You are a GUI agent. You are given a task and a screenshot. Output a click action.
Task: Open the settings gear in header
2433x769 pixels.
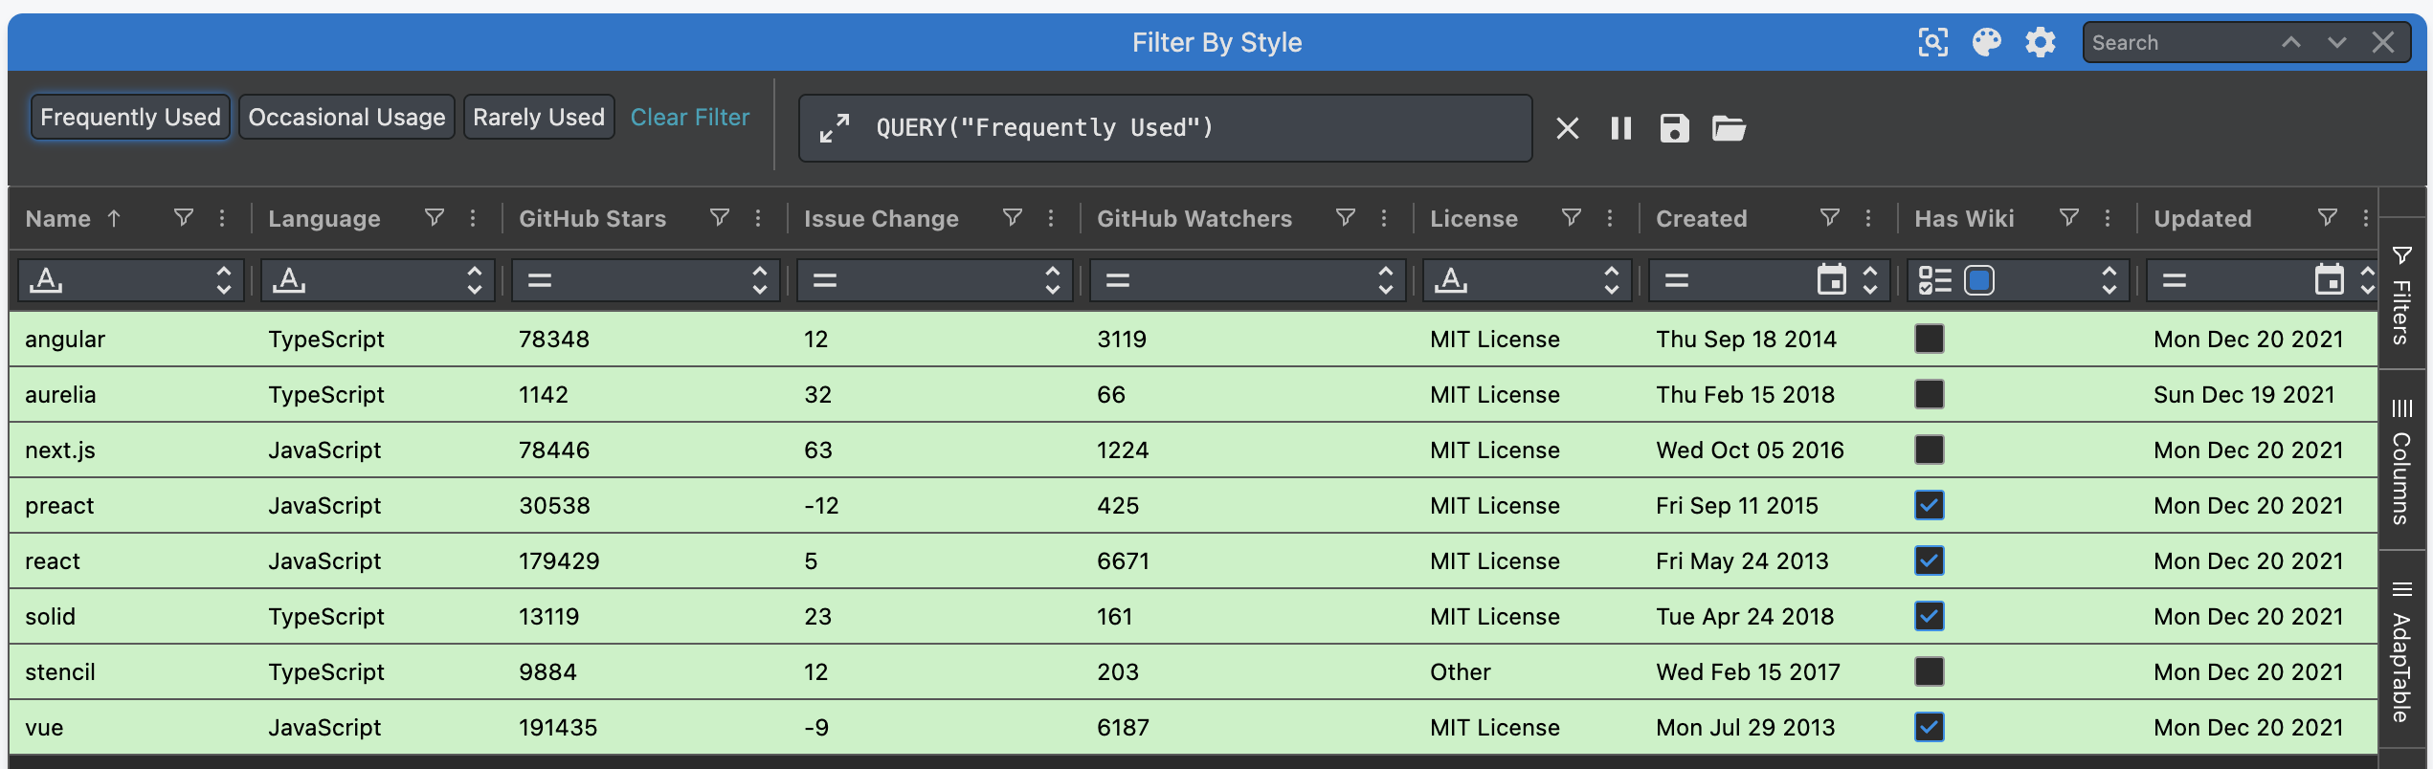tap(2040, 42)
